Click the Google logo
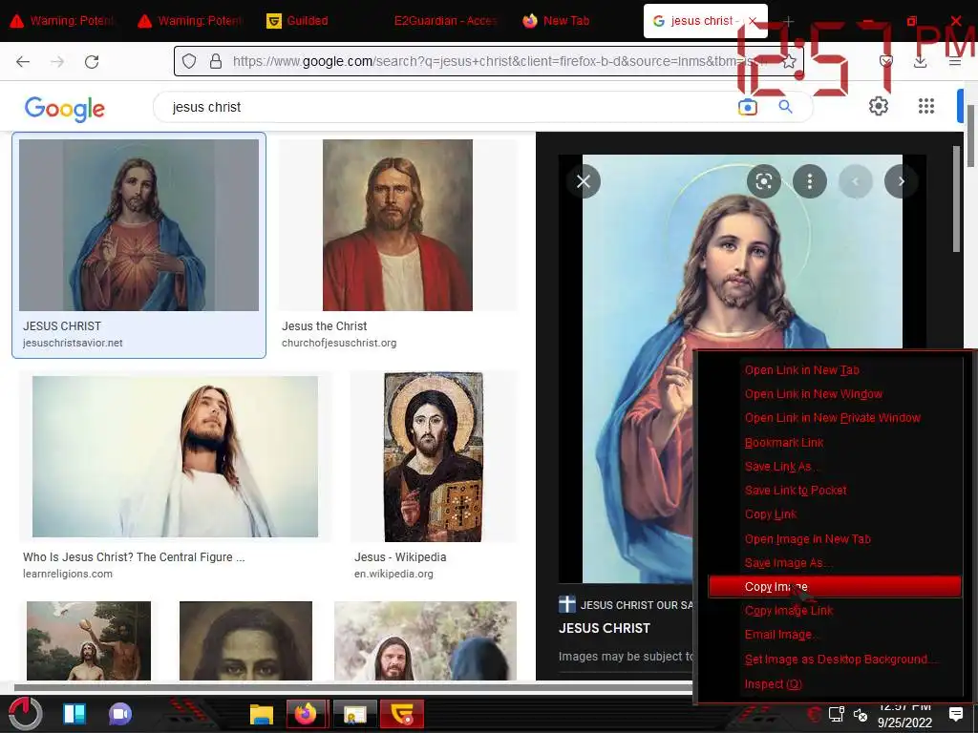The image size is (978, 733). [64, 109]
